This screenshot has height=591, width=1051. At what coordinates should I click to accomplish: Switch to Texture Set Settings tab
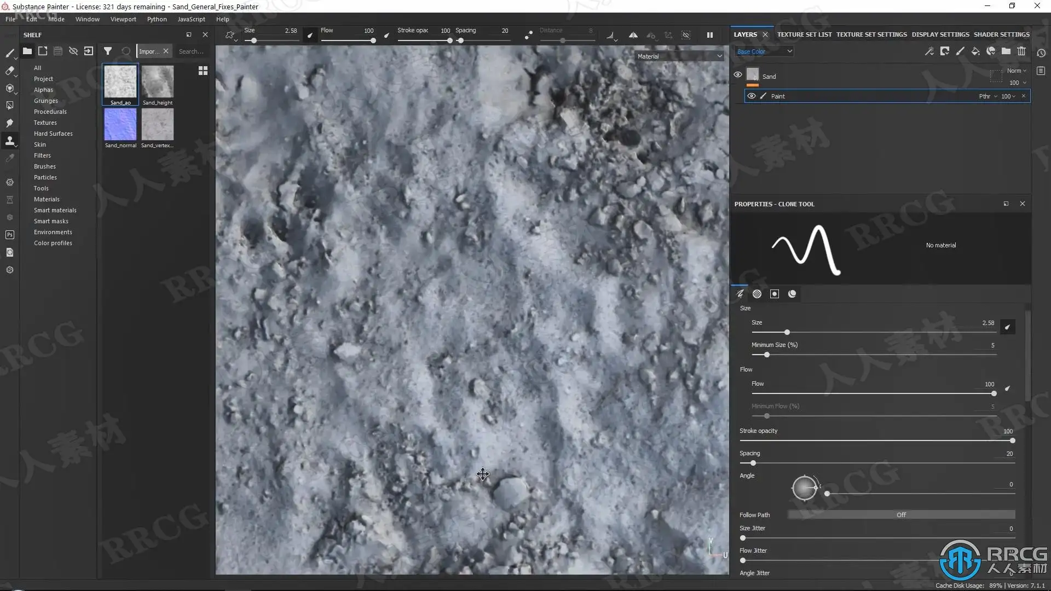pos(871,34)
